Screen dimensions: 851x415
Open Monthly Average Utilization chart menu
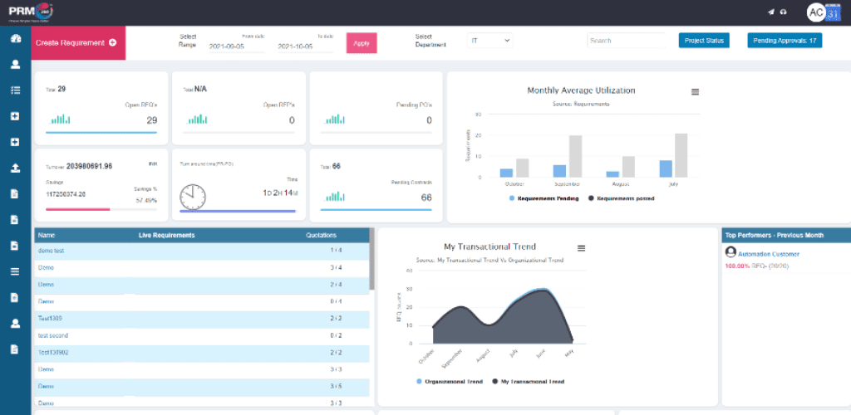pyautogui.click(x=696, y=92)
